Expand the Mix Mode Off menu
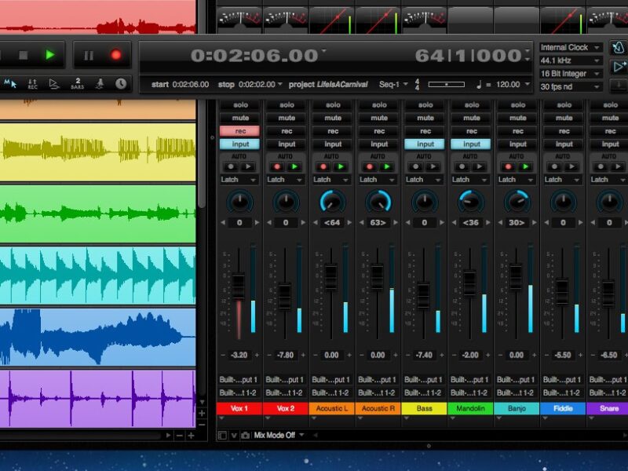Image resolution: width=628 pixels, height=471 pixels. [x=279, y=435]
